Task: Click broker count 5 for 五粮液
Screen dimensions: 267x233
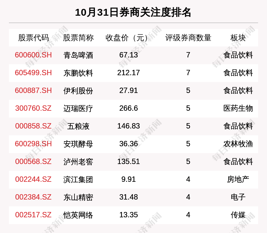Action: 188,126
